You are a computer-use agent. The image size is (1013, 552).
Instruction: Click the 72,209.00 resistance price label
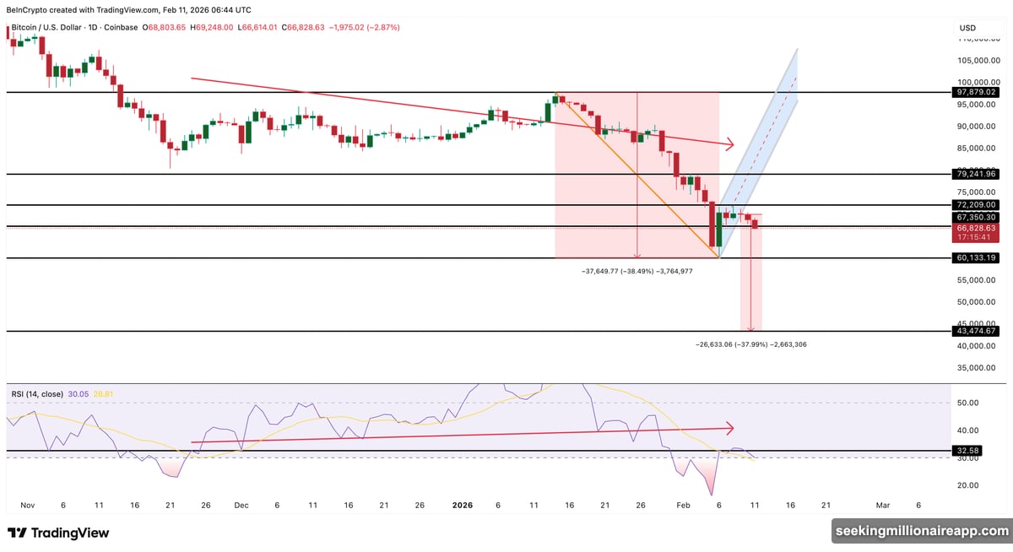coord(977,205)
